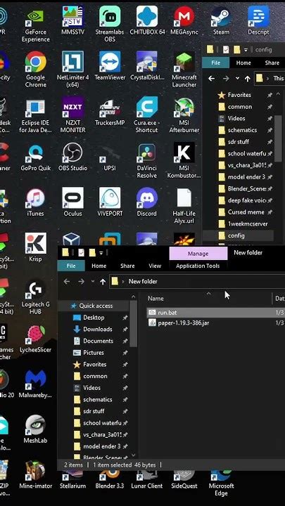Open NetLimiter 4 (x64) icon
The width and height of the screenshot is (285, 506).
[72, 70]
